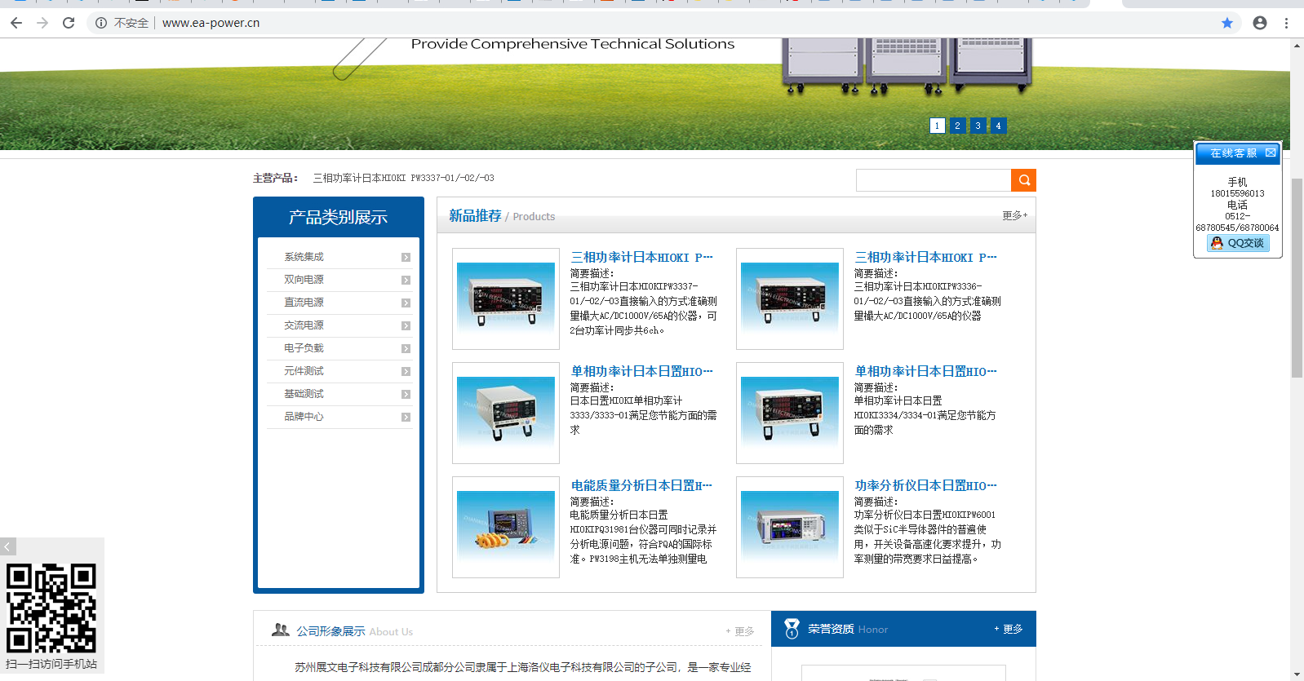This screenshot has height=681, width=1304.
Task: Close the online customer service widget
Action: (1271, 153)
